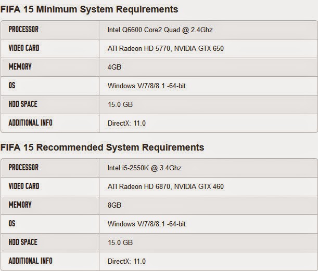Image resolution: width=318 pixels, height=271 pixels.
Task: Click ATI Radeon HD 5770, NVIDIA GTX 650
Action: (x=166, y=48)
